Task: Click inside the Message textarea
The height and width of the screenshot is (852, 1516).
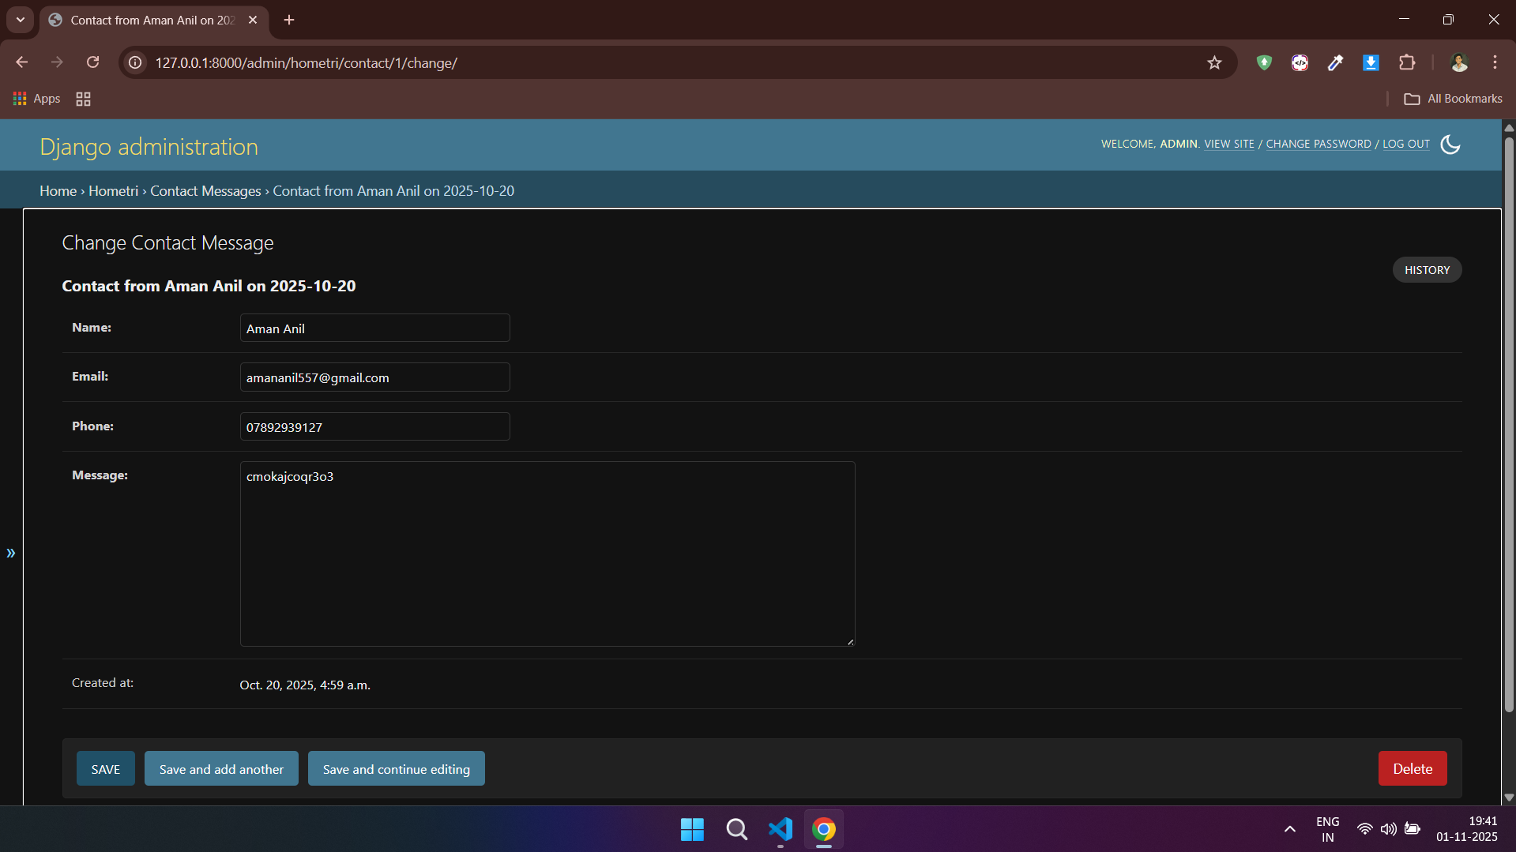Action: (547, 554)
